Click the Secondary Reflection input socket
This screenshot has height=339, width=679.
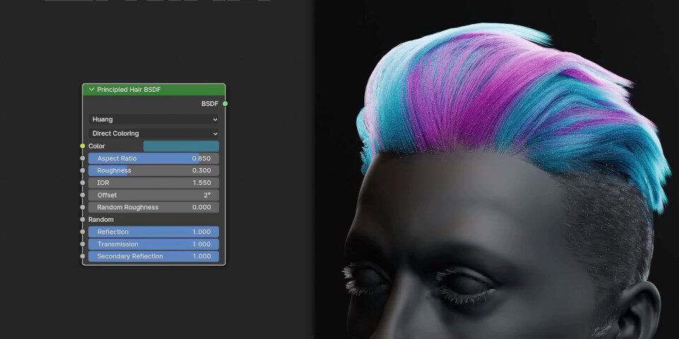click(83, 256)
